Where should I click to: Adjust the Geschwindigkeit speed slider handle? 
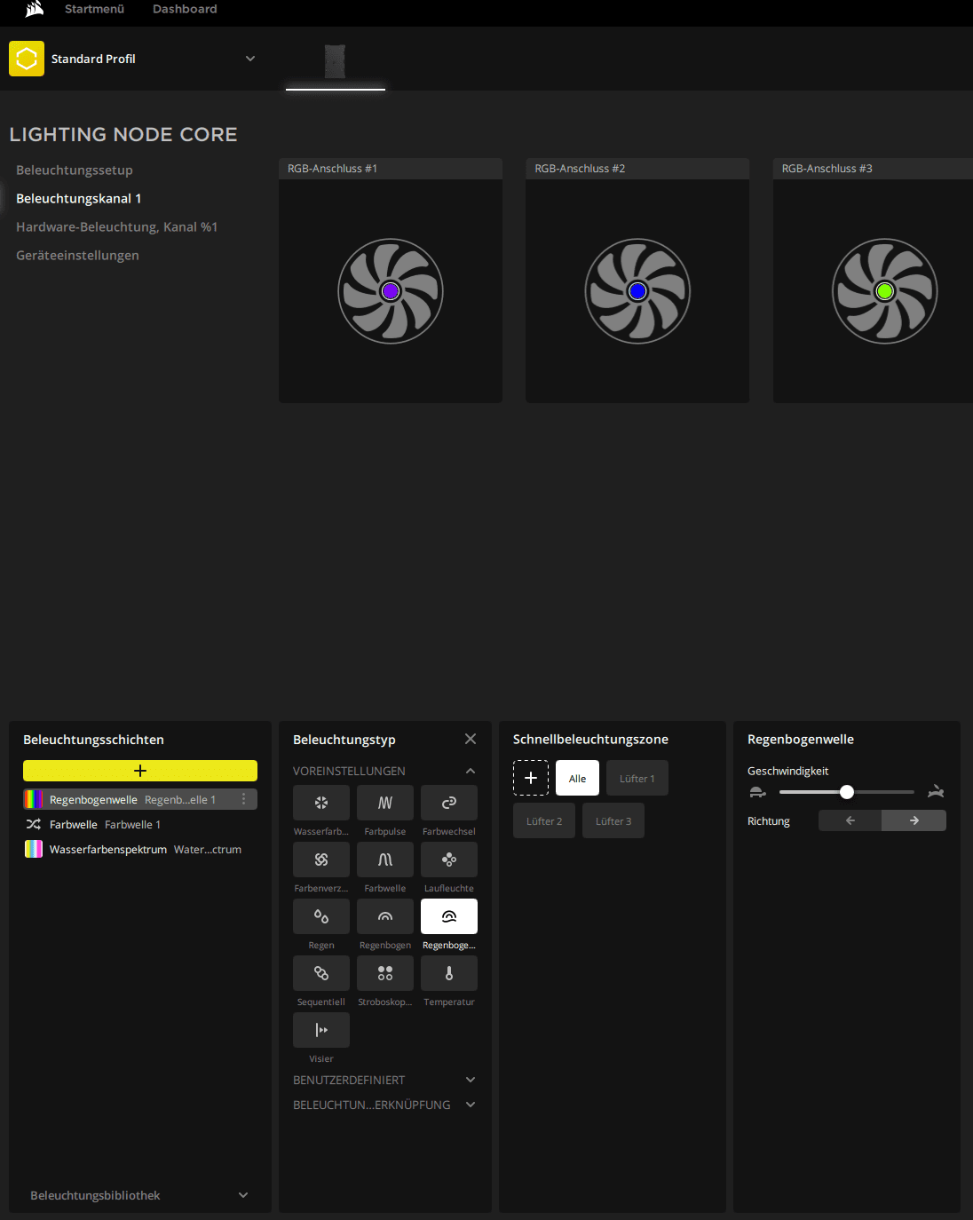(x=847, y=792)
